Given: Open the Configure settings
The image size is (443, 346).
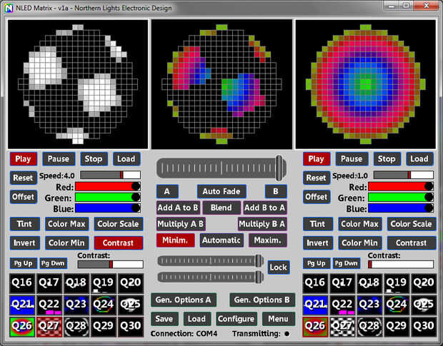Looking at the screenshot, I should [x=237, y=319].
